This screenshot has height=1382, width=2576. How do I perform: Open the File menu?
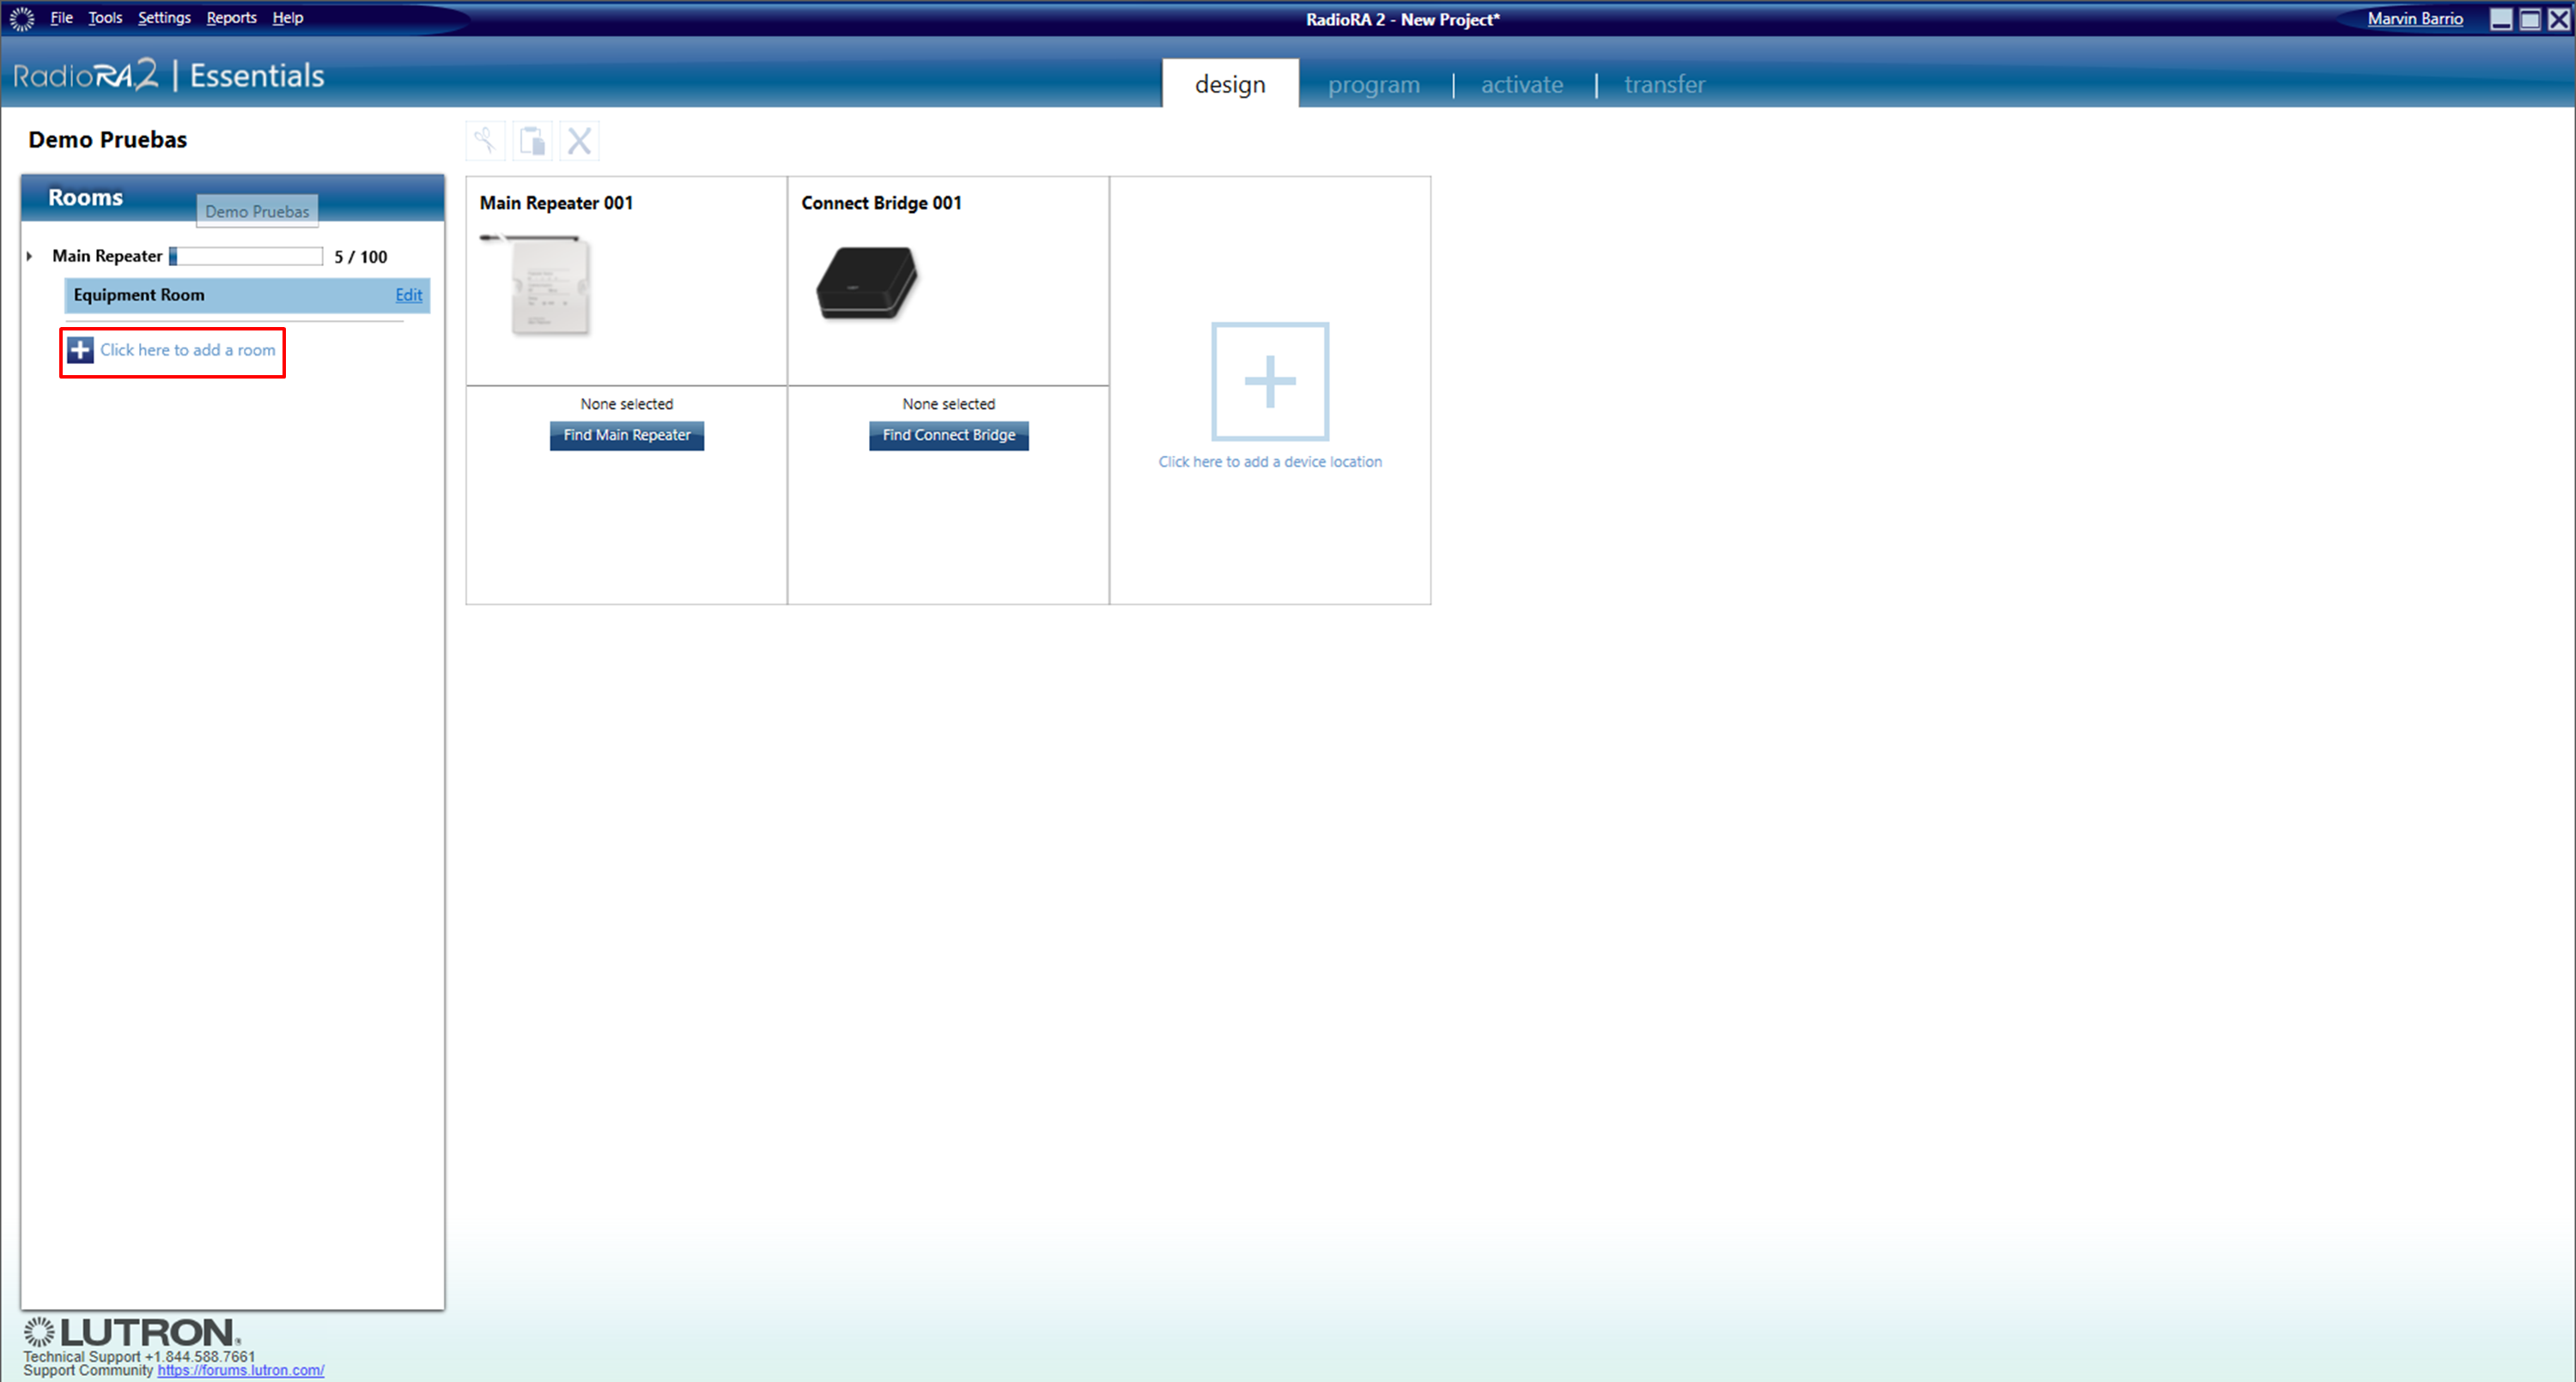[62, 18]
